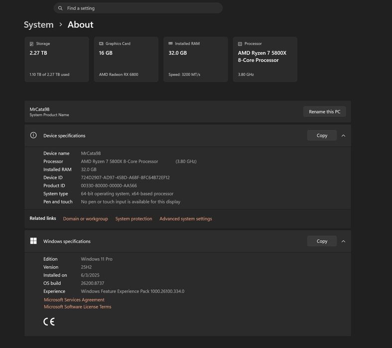
Task: Select the 3.80 GHz text in Processor card
Action: pos(246,75)
